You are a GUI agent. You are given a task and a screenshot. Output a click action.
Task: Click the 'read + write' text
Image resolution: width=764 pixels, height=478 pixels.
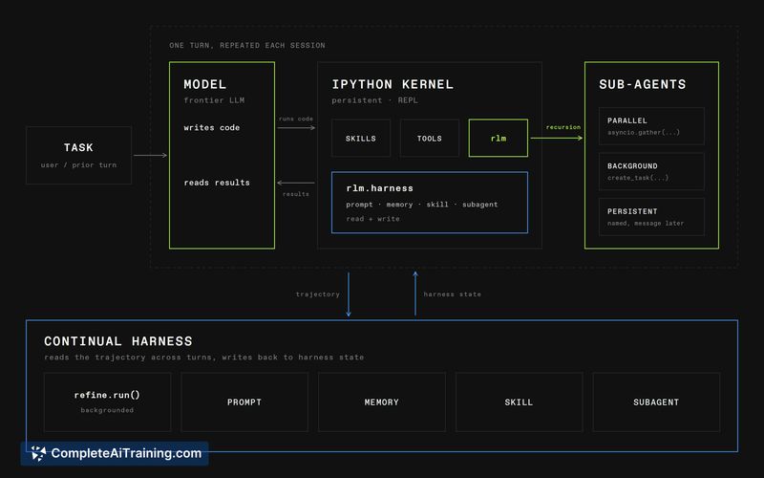coord(372,219)
